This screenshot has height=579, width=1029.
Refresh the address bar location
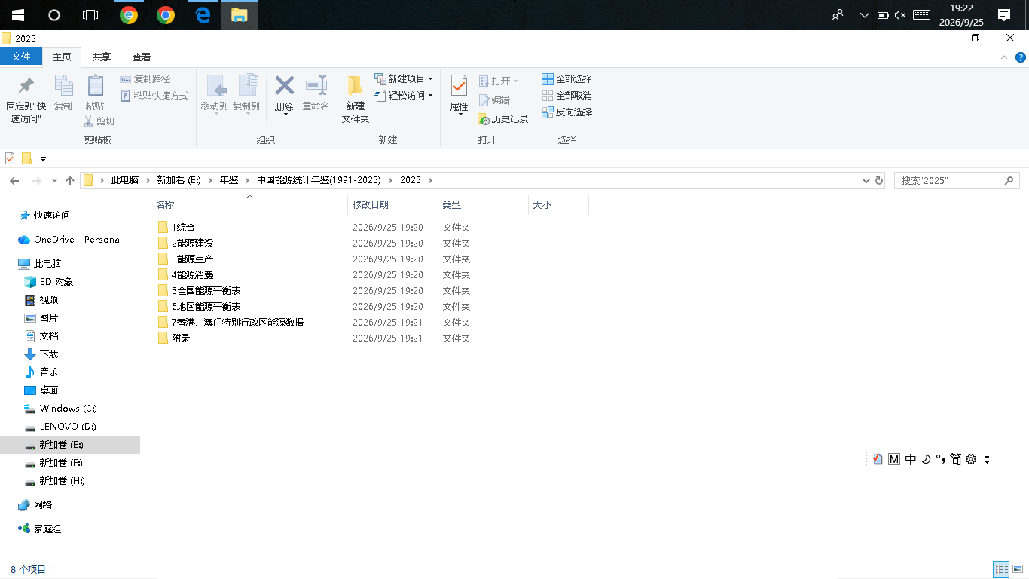coord(878,181)
